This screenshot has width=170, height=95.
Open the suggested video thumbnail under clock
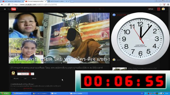pos(120,69)
